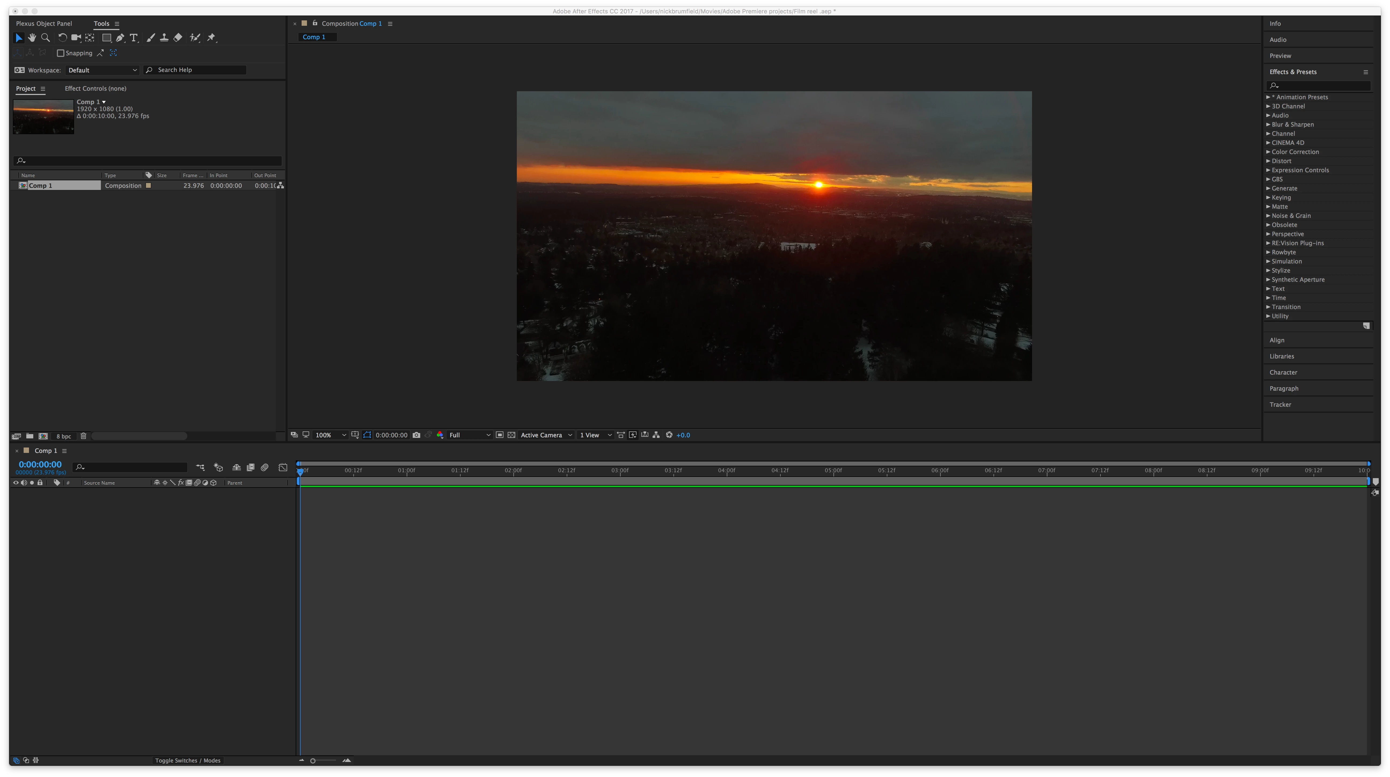1390x777 pixels.
Task: Adjust the timeline zoom slider
Action: (x=313, y=761)
